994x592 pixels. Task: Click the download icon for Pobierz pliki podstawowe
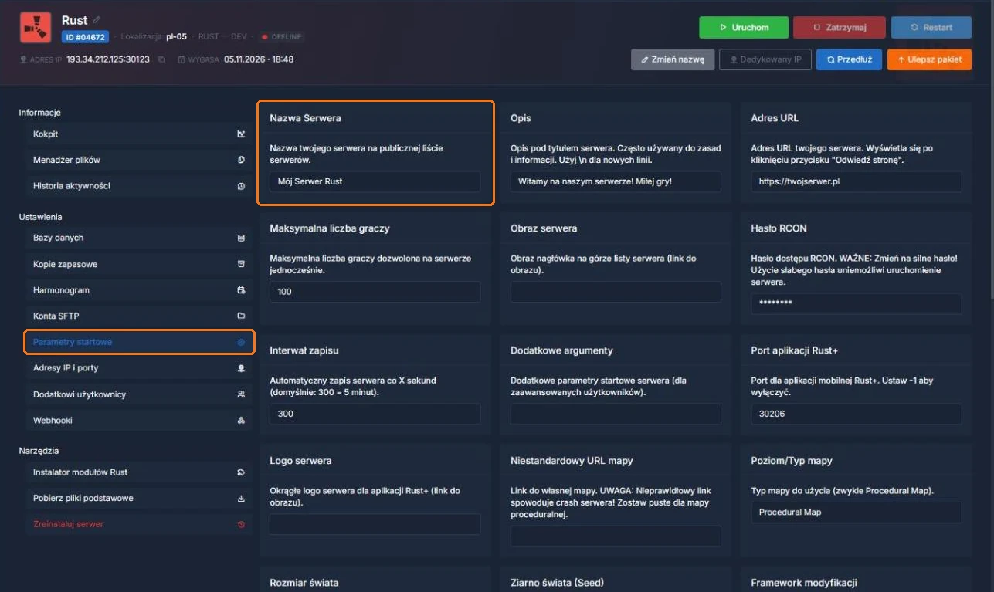(241, 498)
